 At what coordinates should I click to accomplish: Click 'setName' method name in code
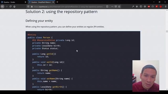point(51,79)
